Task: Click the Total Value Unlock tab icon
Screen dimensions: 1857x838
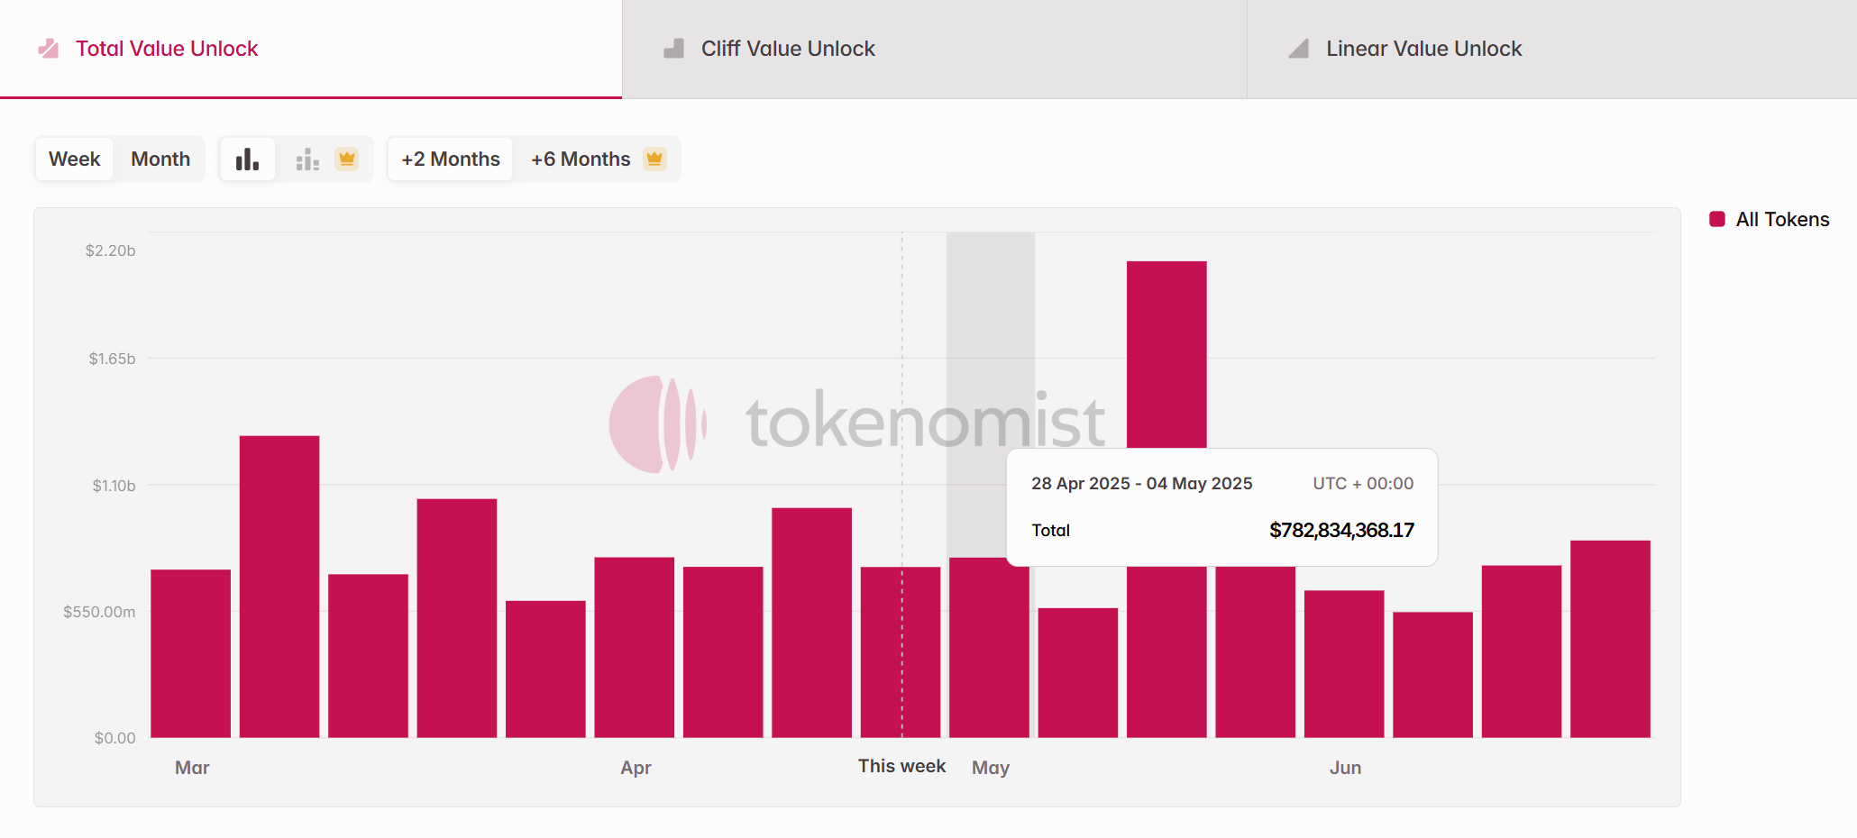Action: pyautogui.click(x=49, y=49)
